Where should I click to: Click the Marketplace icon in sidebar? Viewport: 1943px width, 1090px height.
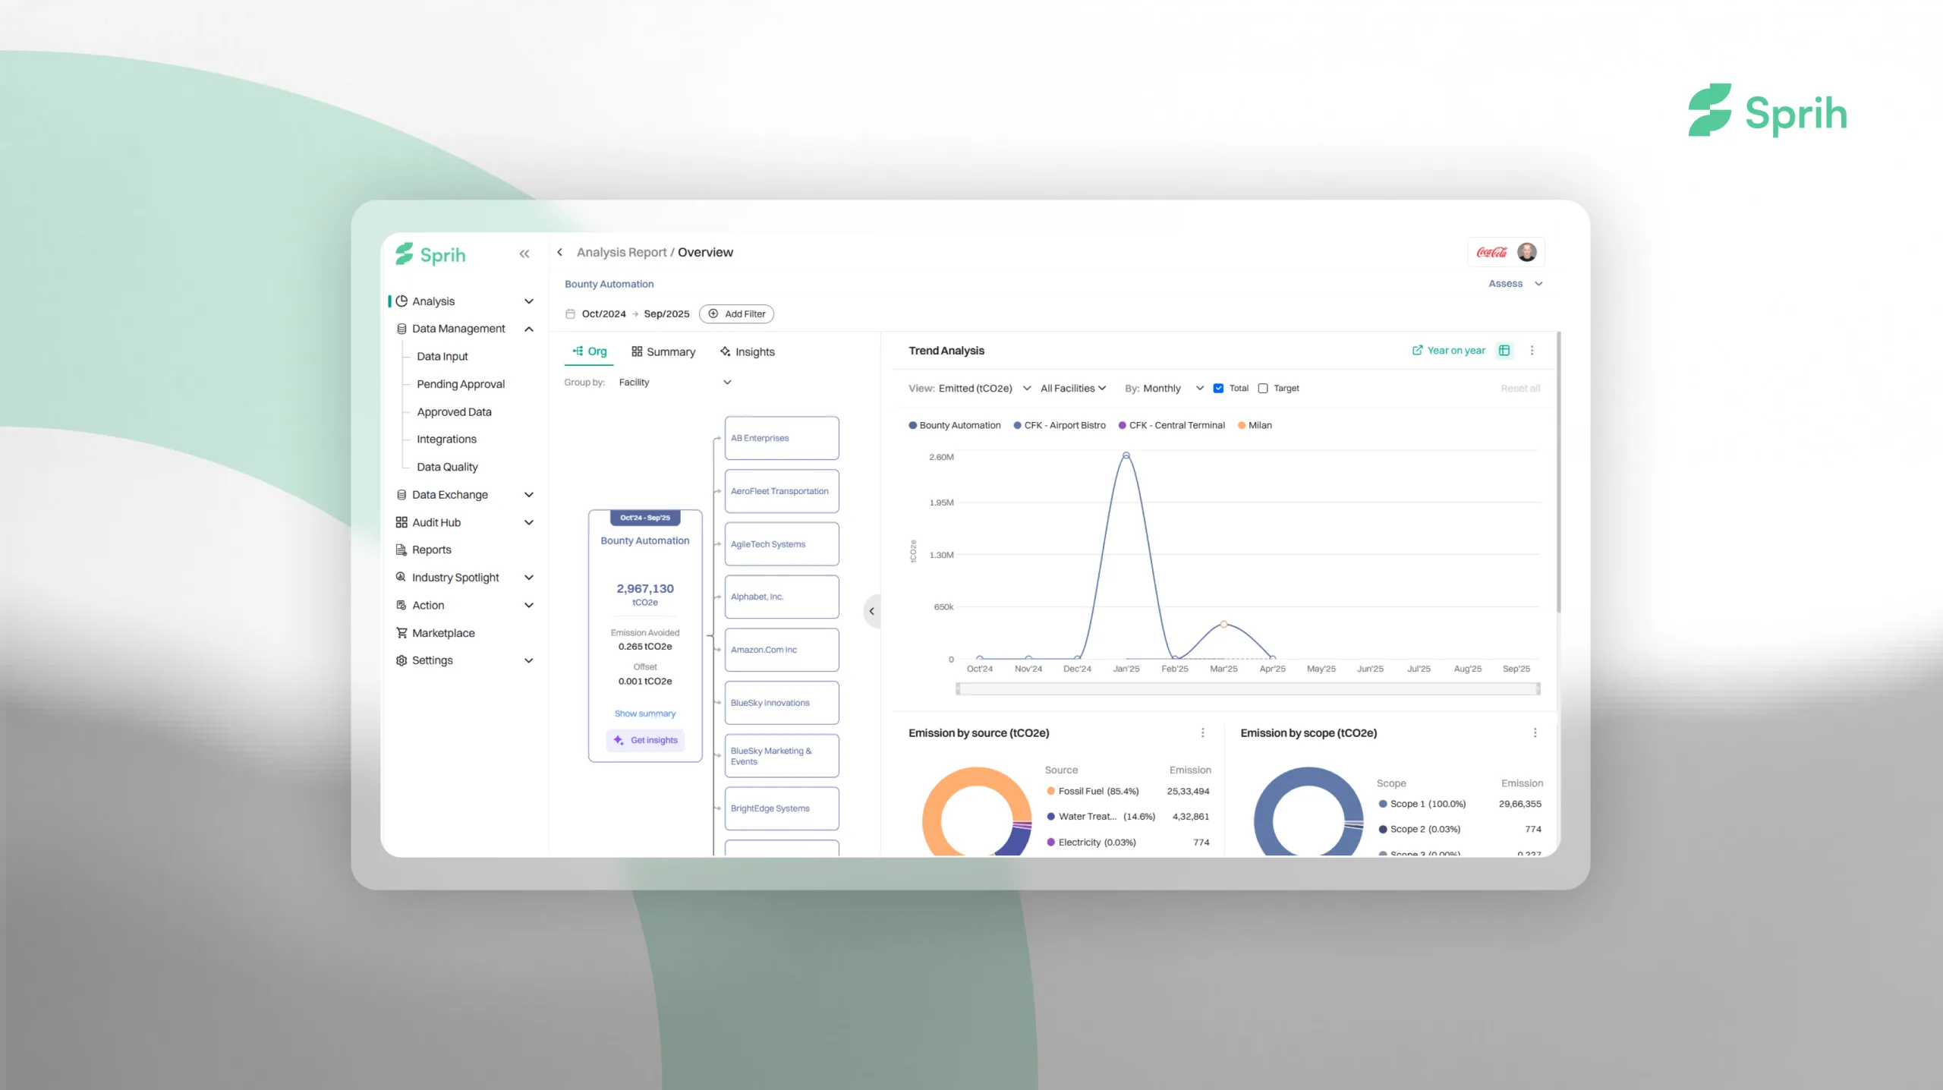(402, 632)
